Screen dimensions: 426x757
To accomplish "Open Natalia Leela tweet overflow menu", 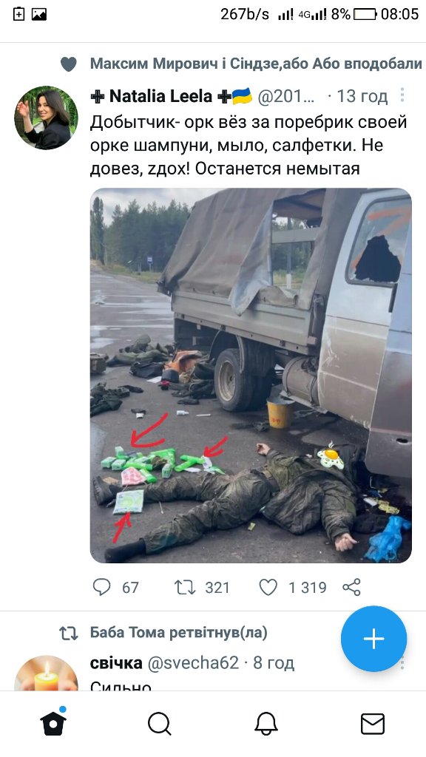I will [402, 95].
